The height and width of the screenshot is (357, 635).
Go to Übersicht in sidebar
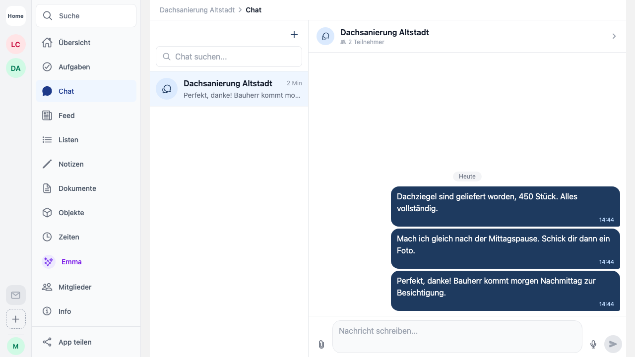[86, 43]
